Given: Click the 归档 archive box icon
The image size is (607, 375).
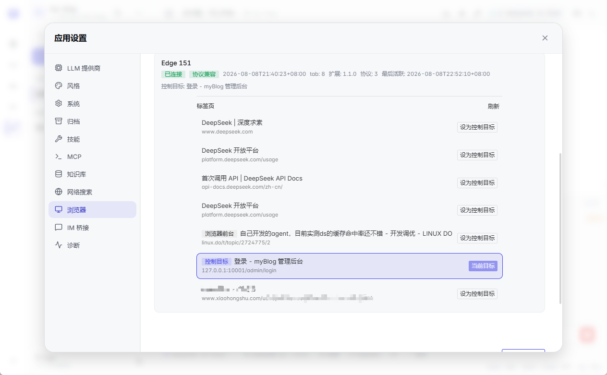Looking at the screenshot, I should (x=59, y=121).
